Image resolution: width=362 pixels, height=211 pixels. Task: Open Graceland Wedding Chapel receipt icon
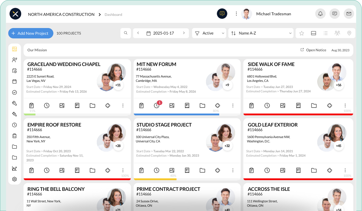(x=77, y=105)
